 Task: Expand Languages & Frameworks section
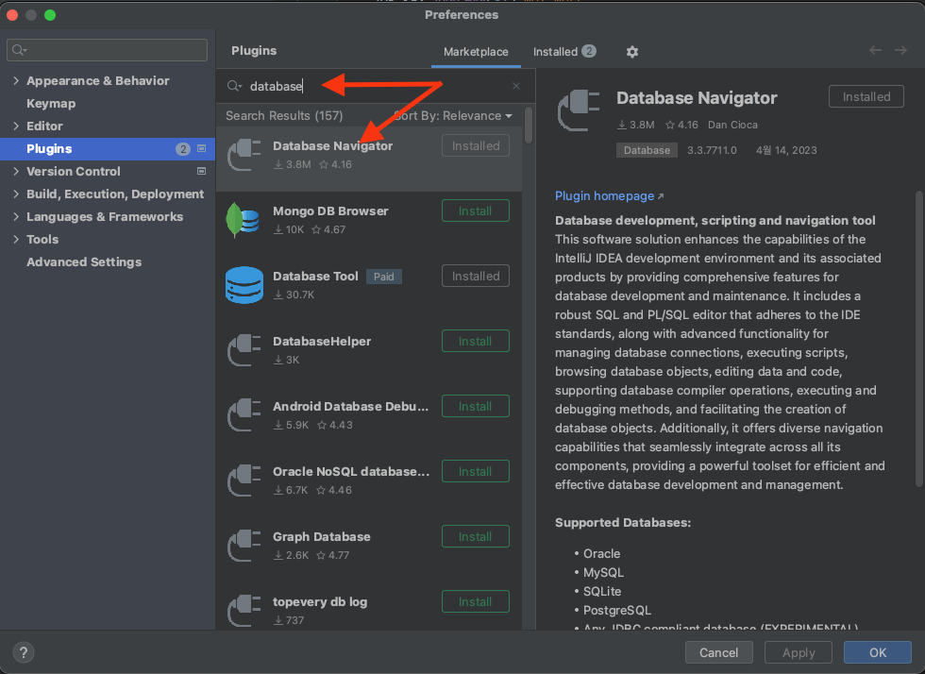[x=16, y=216]
